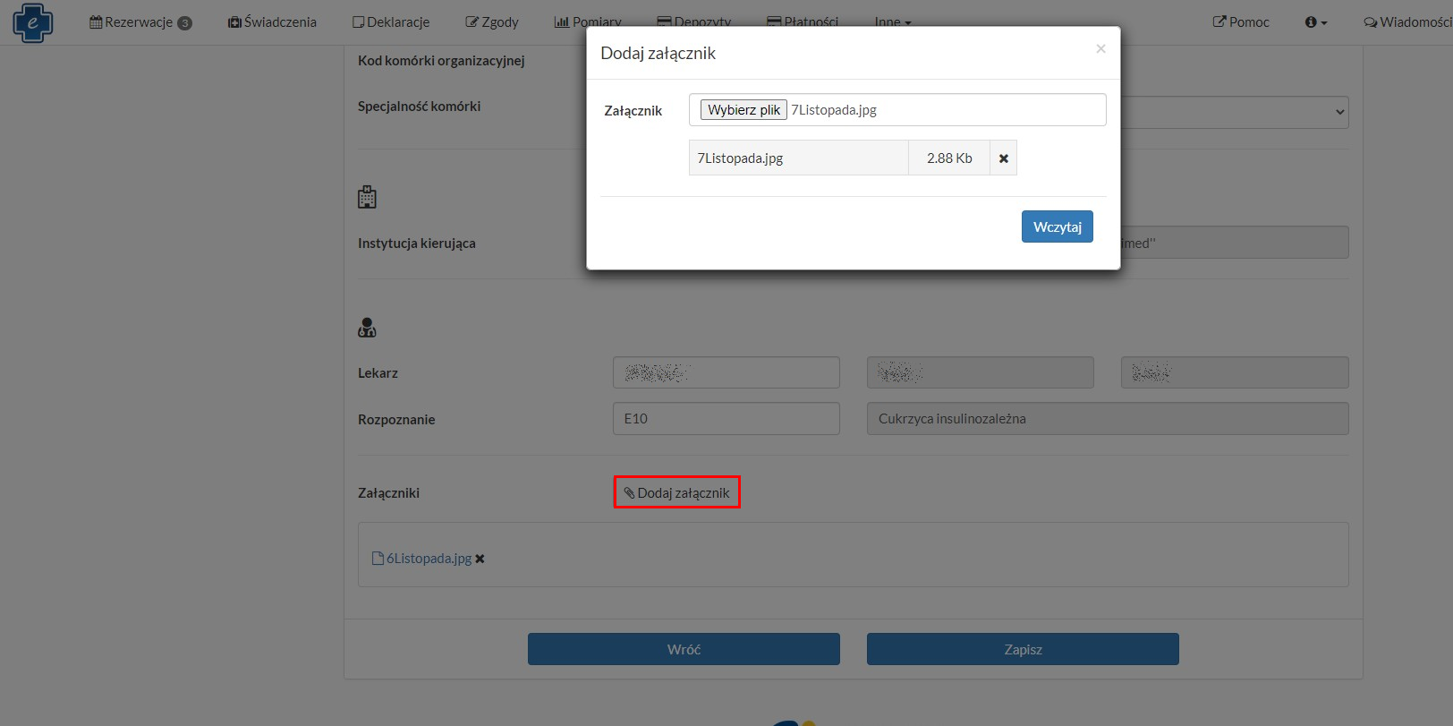Open Pomoc help link

pyautogui.click(x=1241, y=22)
